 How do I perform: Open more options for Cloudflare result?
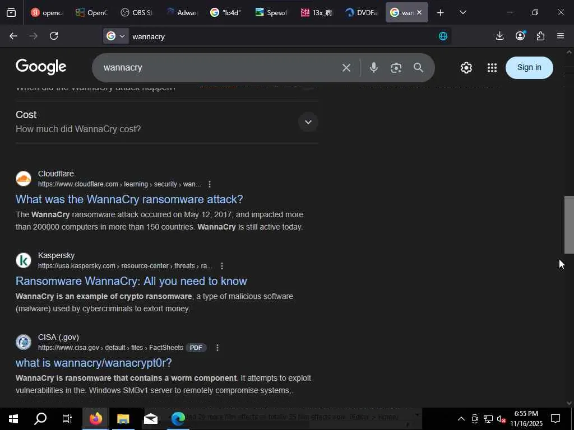210,184
